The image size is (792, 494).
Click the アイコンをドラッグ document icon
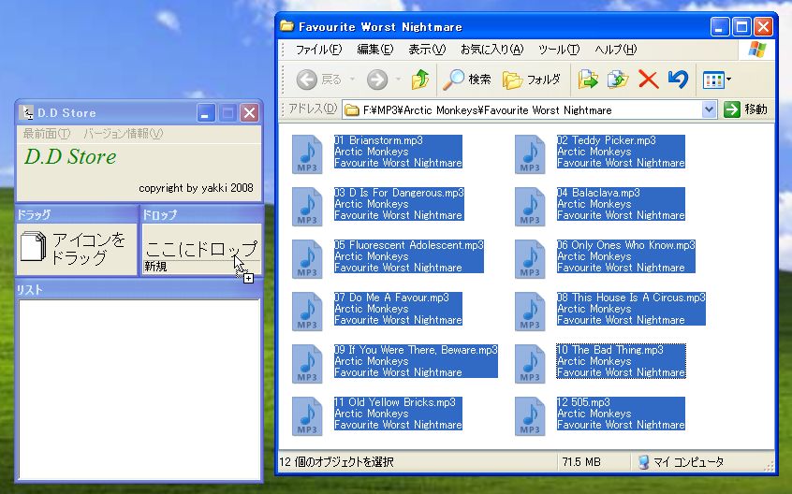pyautogui.click(x=34, y=247)
